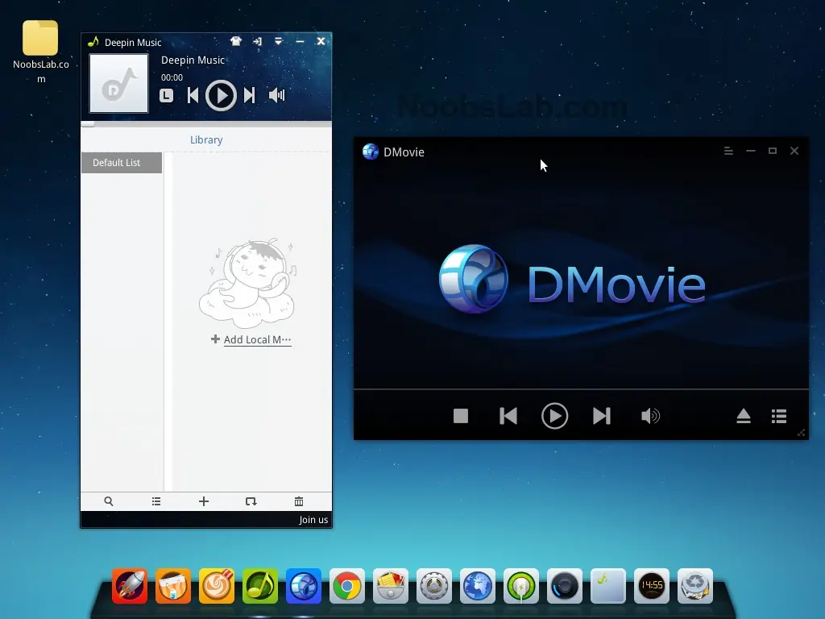Maximize the DMovie window

[x=773, y=151]
